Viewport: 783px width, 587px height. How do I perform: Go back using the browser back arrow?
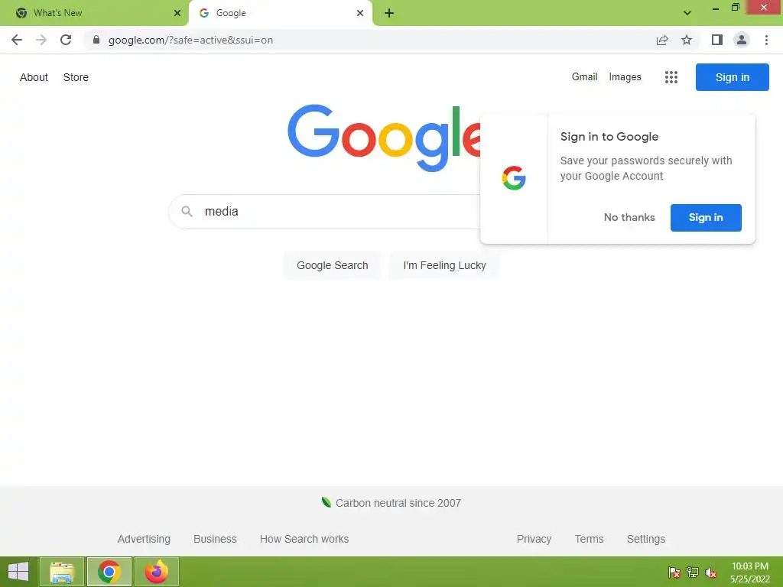(x=17, y=40)
